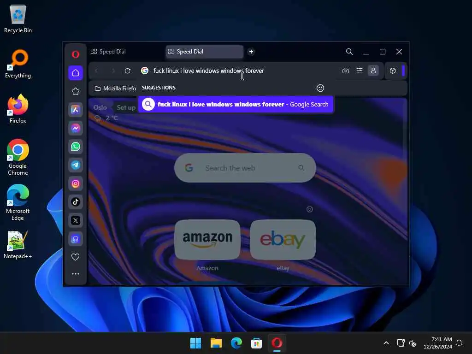
Task: Expand the hidden system tray icons chevron
Action: tap(386, 343)
